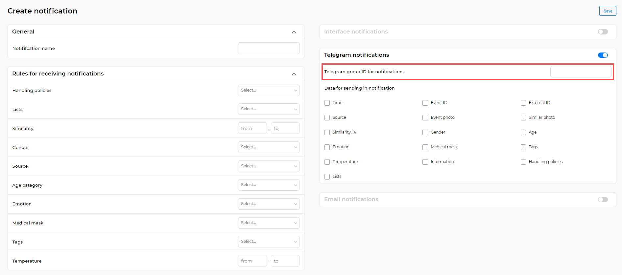Check the Time checkbox
This screenshot has width=622, height=275.
click(x=327, y=103)
